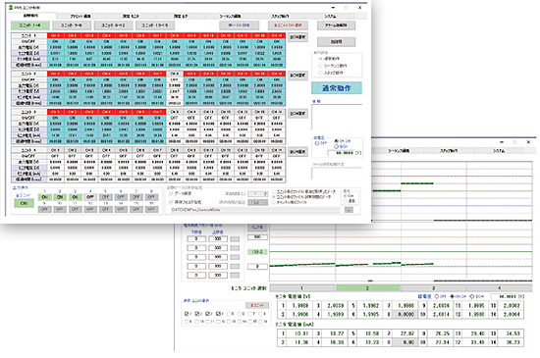Toggle display unit 4 checkbox in back window

click(218, 314)
